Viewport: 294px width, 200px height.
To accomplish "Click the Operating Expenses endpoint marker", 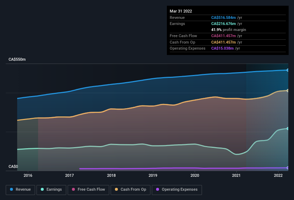I will tap(288, 167).
